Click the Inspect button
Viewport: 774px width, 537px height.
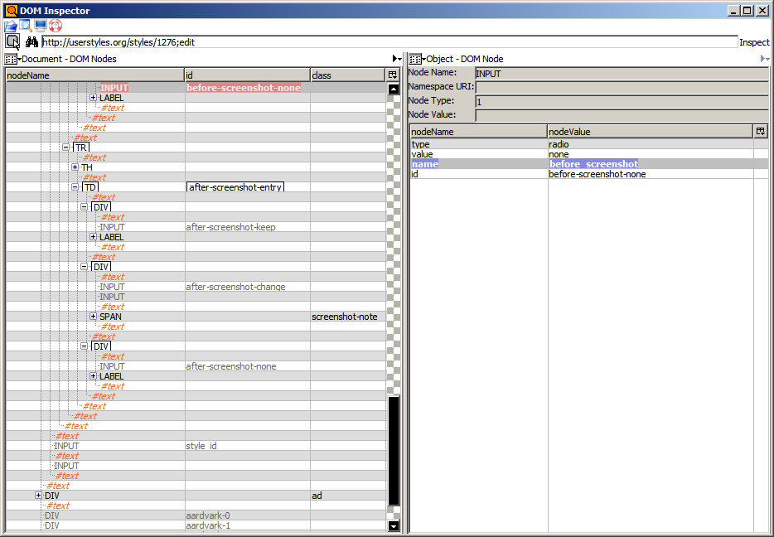pyautogui.click(x=754, y=42)
